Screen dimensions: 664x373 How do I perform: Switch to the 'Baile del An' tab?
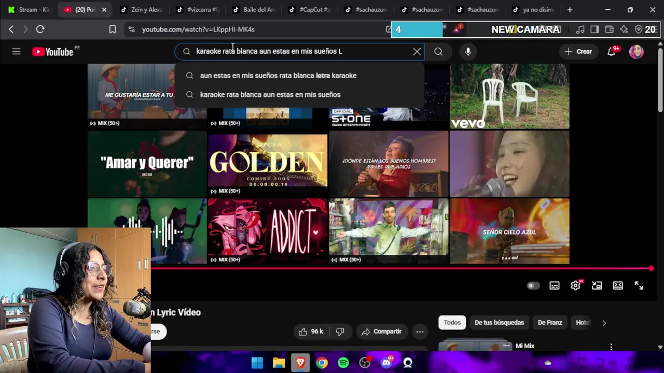[x=253, y=9]
